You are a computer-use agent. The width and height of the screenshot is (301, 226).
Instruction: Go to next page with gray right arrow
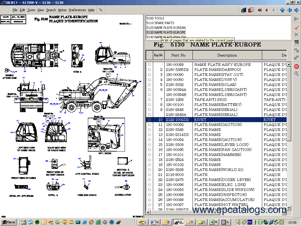pos(274,10)
